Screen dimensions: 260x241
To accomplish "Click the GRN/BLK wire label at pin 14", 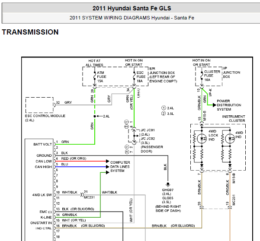I will [70, 215].
